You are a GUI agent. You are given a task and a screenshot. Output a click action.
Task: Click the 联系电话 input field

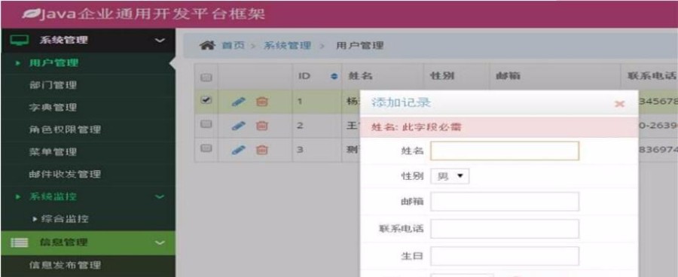[x=505, y=229]
